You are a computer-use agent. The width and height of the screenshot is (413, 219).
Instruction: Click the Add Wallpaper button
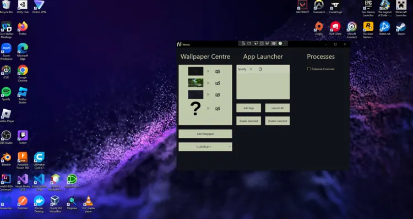[205, 134]
